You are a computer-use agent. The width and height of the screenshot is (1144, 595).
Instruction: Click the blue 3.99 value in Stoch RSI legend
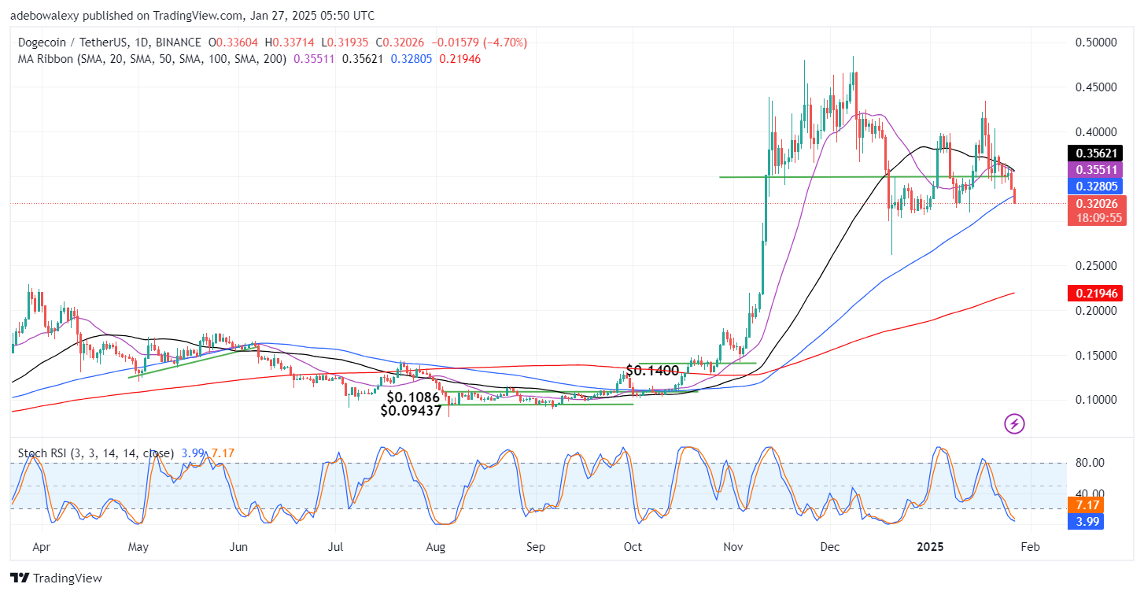[x=192, y=453]
